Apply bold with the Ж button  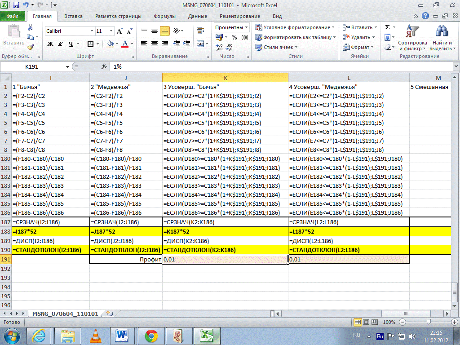click(x=50, y=44)
